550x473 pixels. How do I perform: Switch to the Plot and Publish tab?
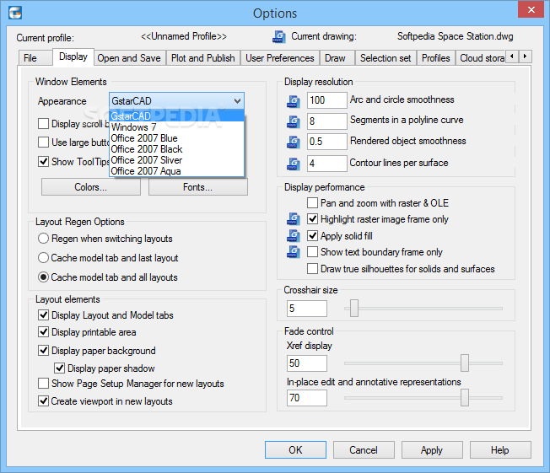coord(203,58)
